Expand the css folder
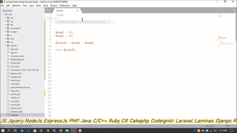 [5, 21]
